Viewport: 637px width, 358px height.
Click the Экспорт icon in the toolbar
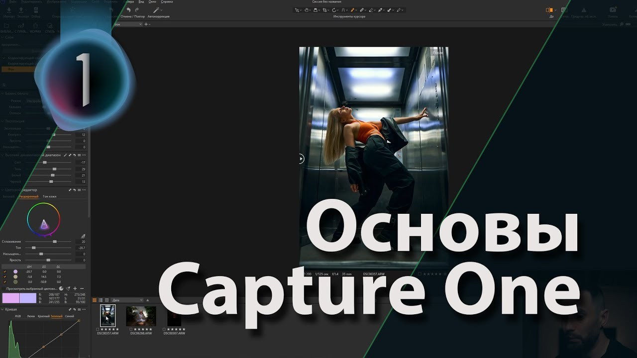pos(21,10)
